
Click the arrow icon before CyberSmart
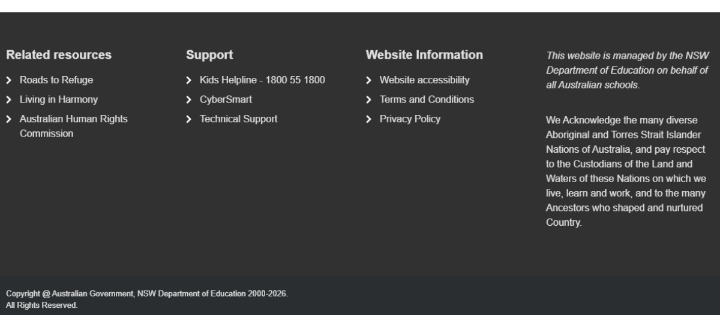pos(189,100)
